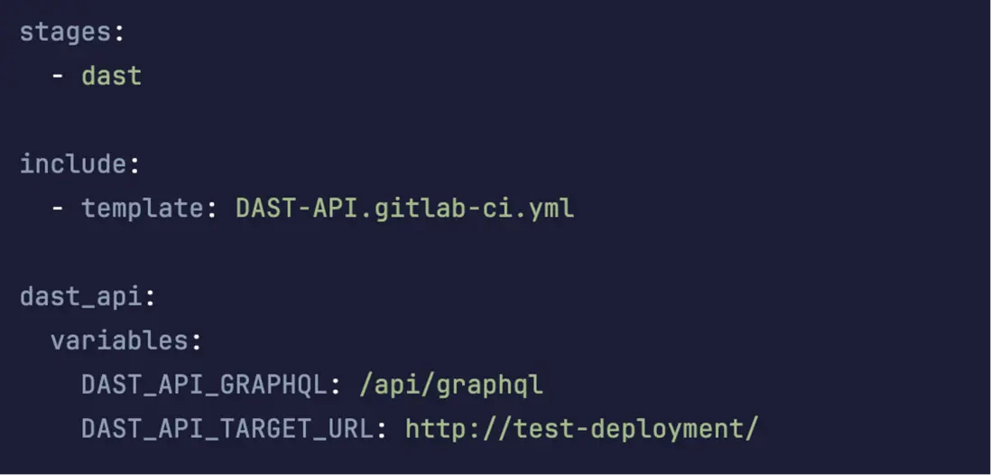Place cursor on the "dast" stage value
Viewport: 991px width, 475px height.
[111, 76]
